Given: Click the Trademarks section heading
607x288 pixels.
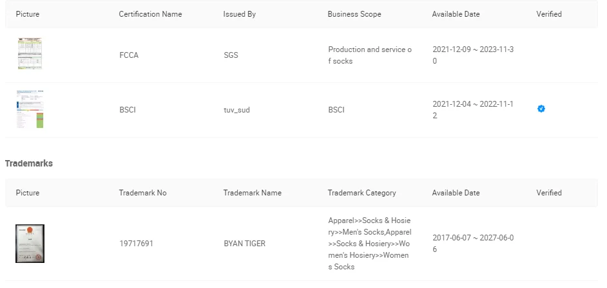Looking at the screenshot, I should coord(29,163).
